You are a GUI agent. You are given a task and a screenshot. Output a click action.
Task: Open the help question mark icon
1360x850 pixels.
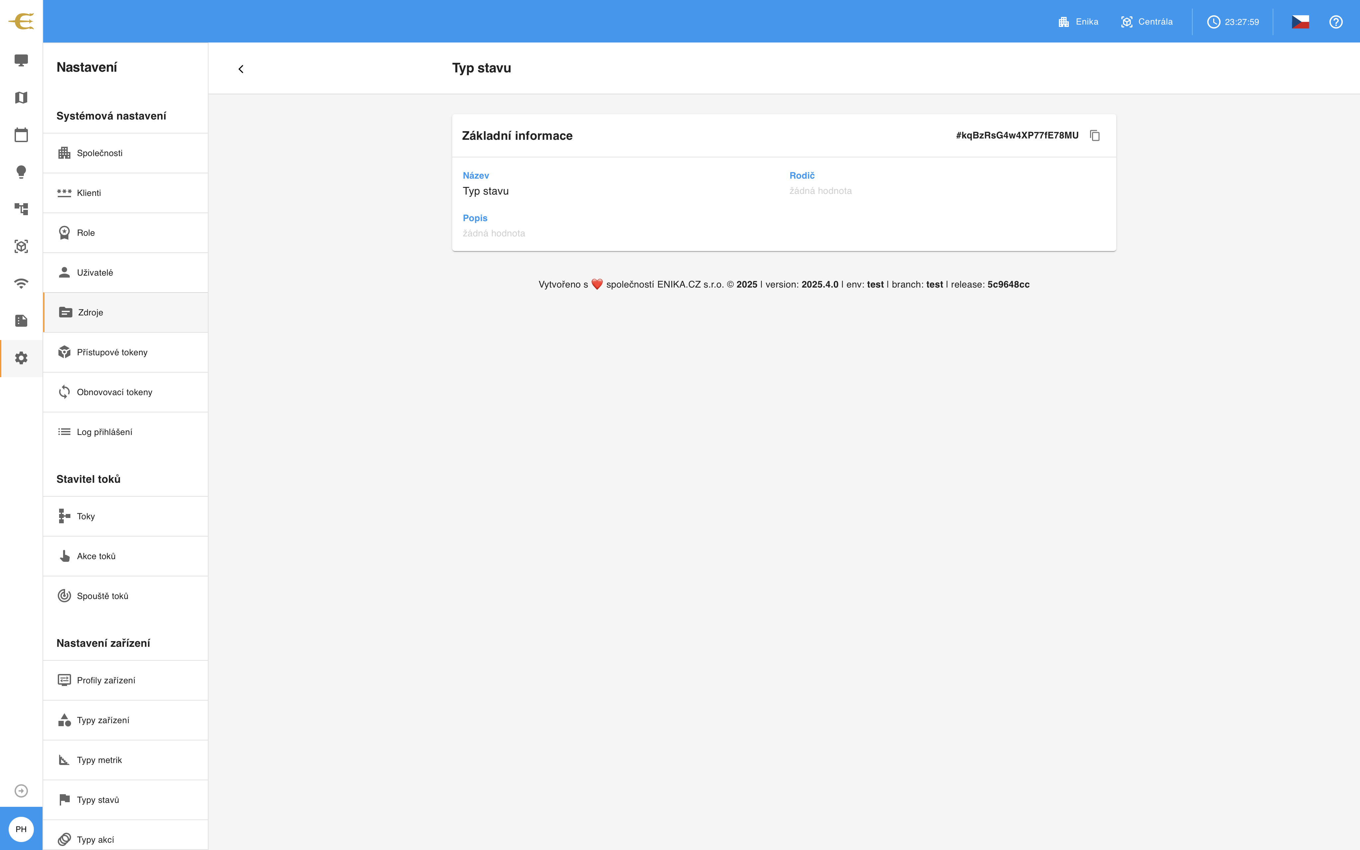1336,22
